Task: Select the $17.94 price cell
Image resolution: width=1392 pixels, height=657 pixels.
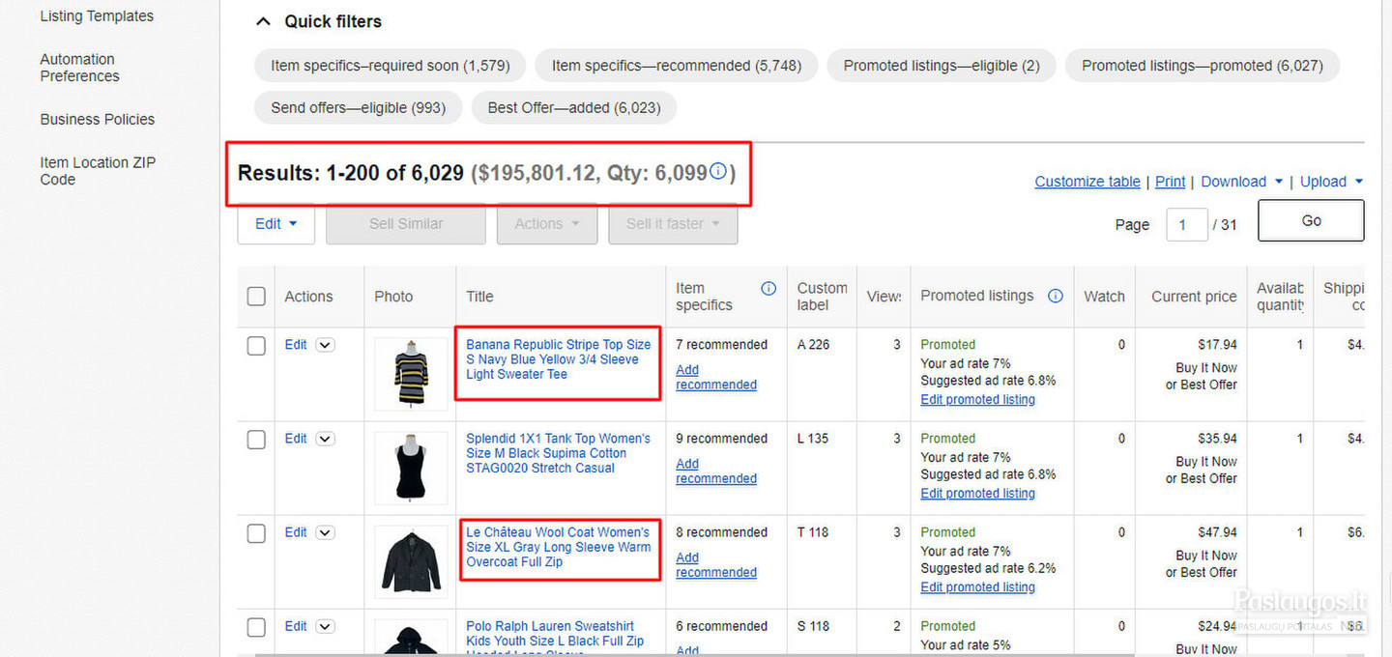Action: (1217, 345)
